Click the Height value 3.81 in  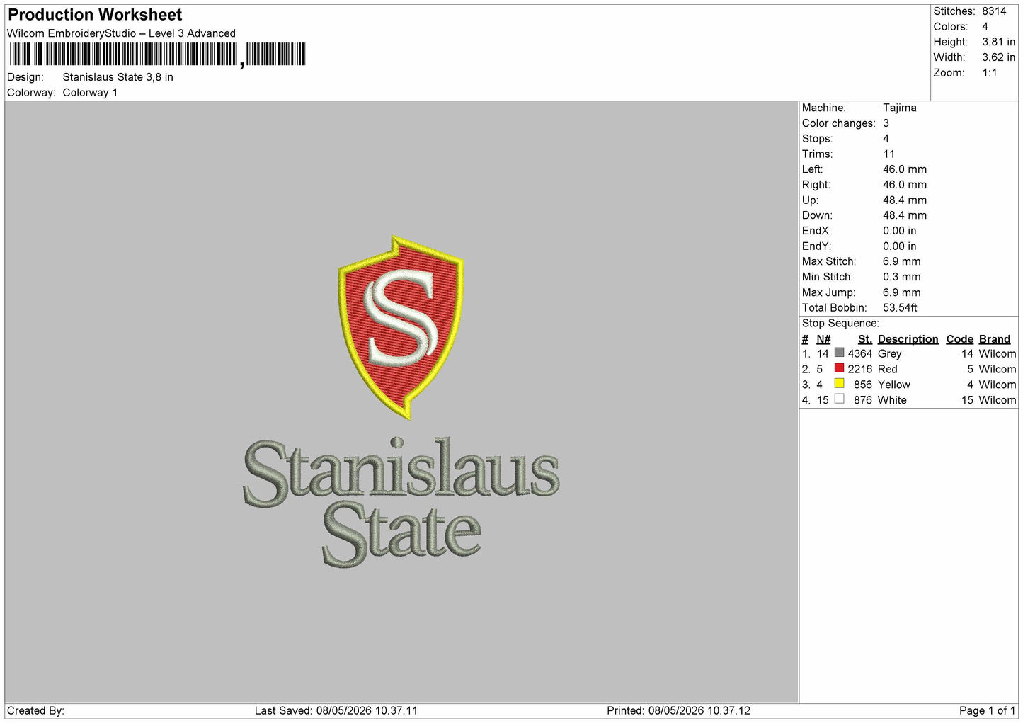point(998,42)
